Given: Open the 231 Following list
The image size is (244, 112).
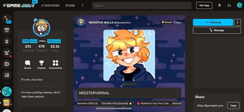Looking at the screenshot, I should point(28,48).
